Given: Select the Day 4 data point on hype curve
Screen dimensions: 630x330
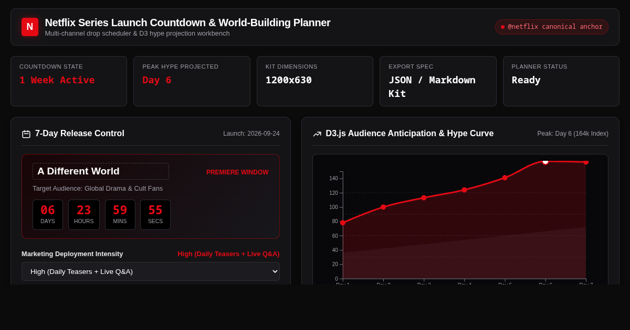Looking at the screenshot, I should (x=464, y=190).
